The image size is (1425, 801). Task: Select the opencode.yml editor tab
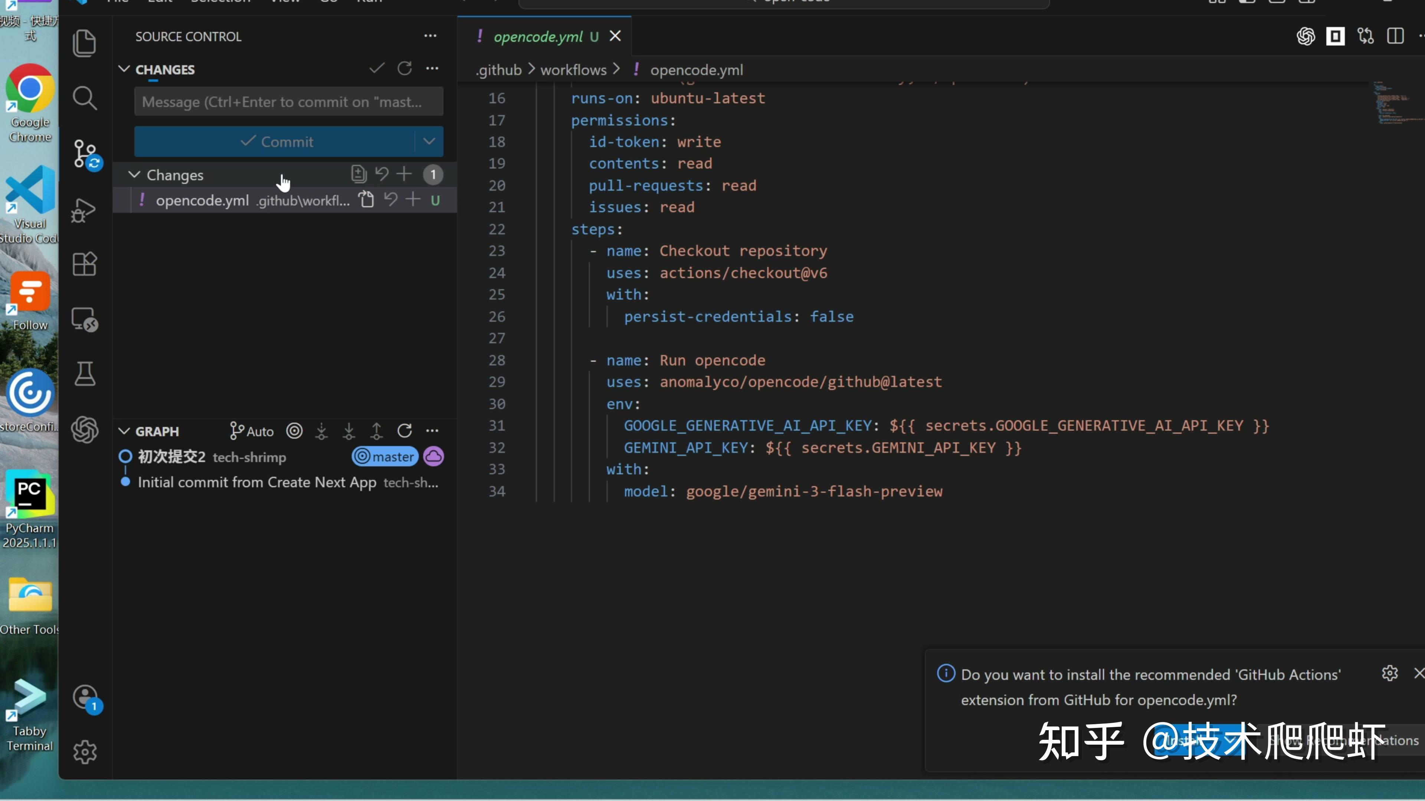(544, 36)
